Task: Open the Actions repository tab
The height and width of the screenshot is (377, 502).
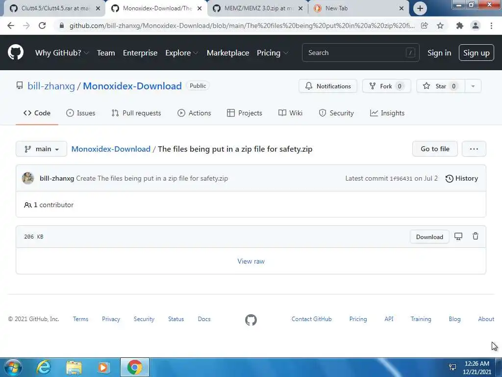Action: pos(194,113)
